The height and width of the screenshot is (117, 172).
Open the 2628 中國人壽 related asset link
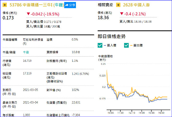[136, 5]
